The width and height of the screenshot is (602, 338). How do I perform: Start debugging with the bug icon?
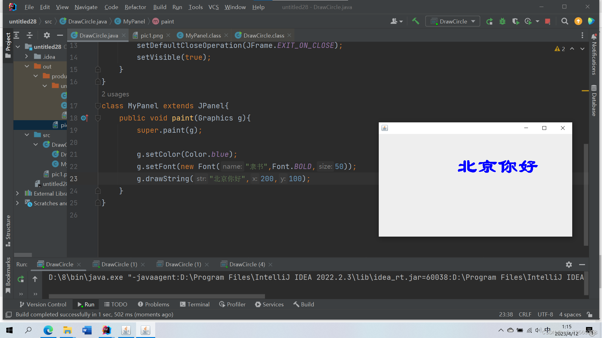click(x=503, y=21)
